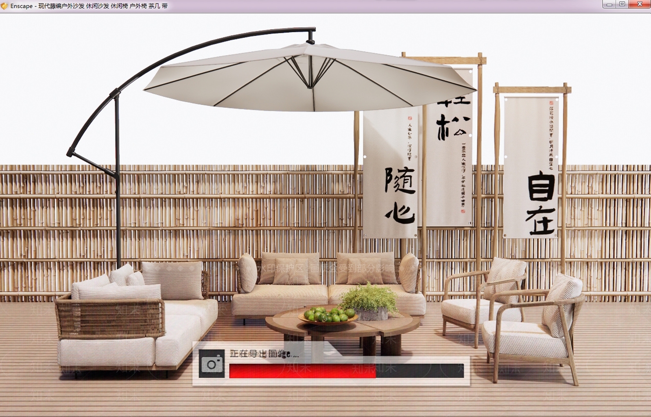Maximize the Enscape window
Screen dimensions: 651x417
tap(622, 4)
